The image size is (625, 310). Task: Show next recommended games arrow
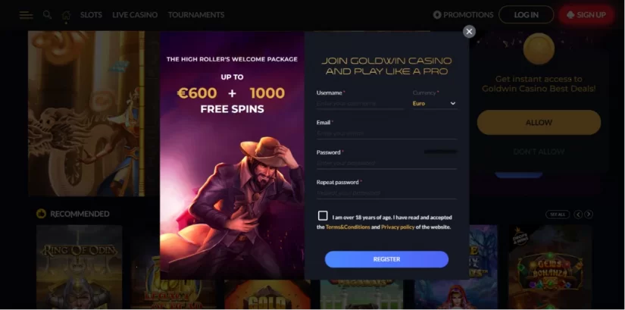click(589, 214)
